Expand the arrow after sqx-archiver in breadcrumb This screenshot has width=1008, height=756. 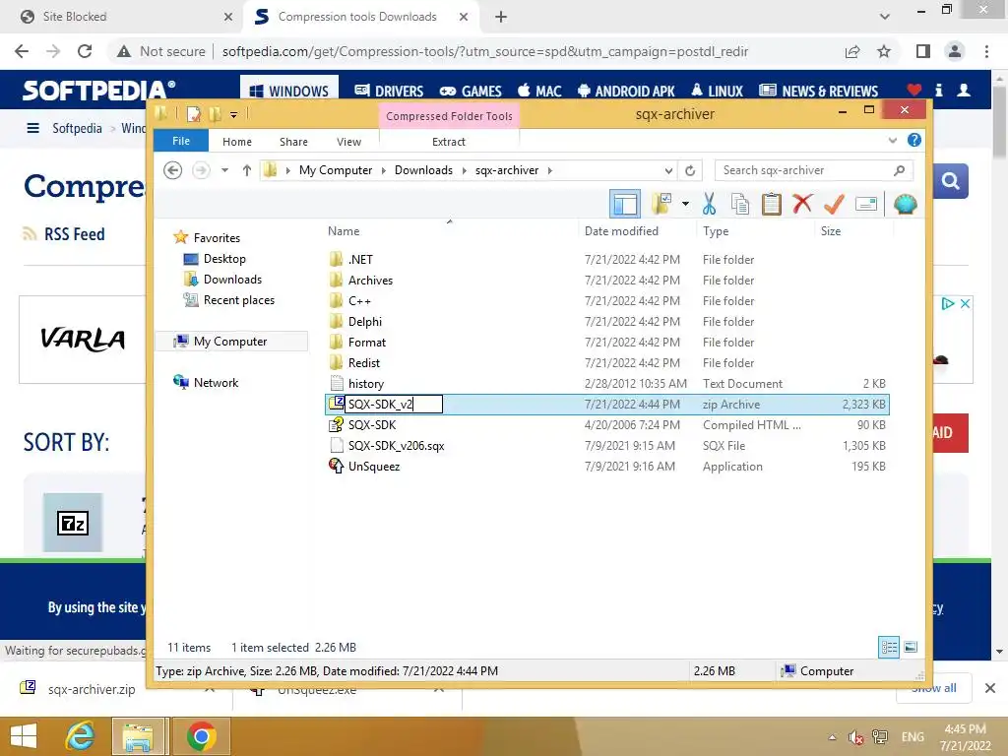click(x=549, y=170)
